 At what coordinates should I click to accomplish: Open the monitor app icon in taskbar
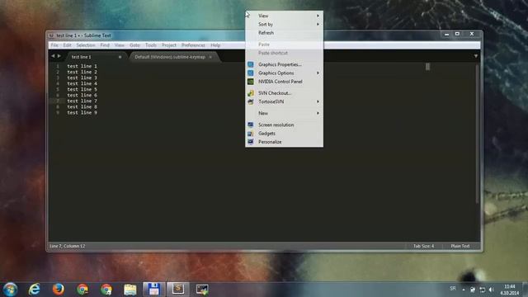202,290
